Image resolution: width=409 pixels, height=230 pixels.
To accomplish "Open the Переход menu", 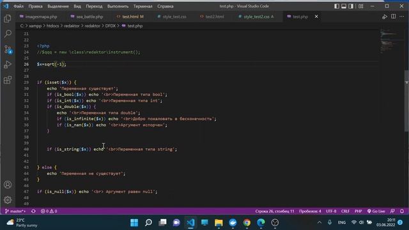I will coord(94,6).
